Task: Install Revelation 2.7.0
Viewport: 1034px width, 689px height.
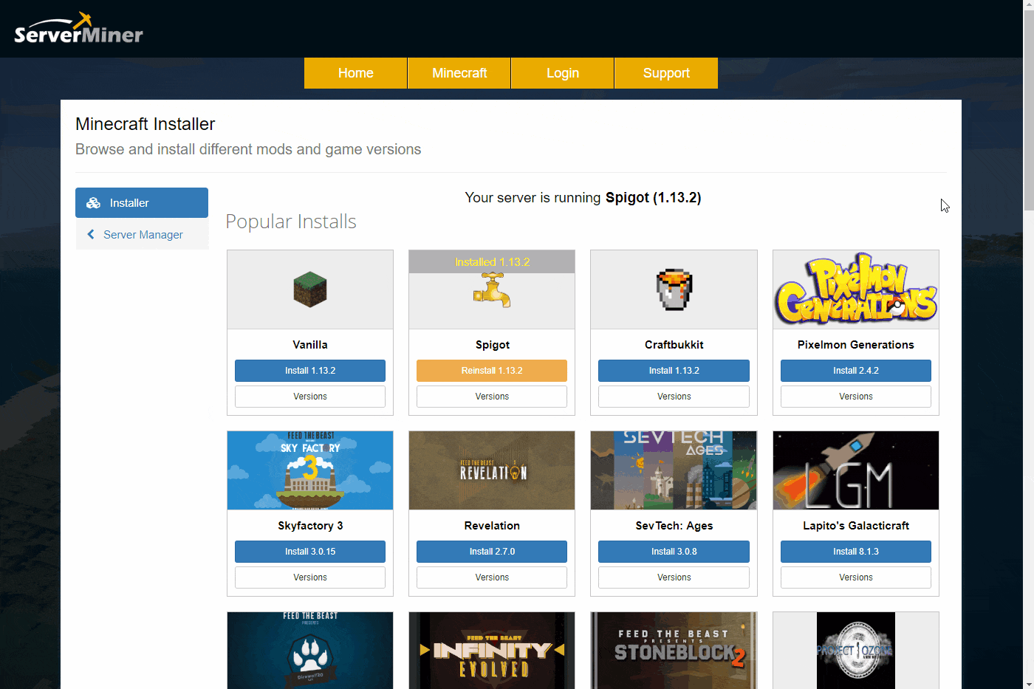Action: tap(492, 552)
